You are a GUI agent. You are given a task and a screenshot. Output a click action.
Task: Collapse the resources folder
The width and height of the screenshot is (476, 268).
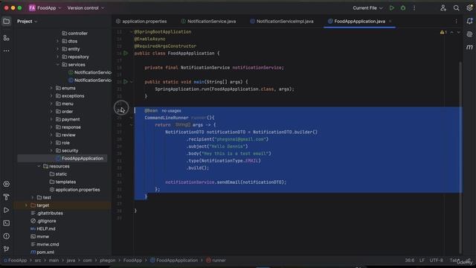click(x=39, y=166)
